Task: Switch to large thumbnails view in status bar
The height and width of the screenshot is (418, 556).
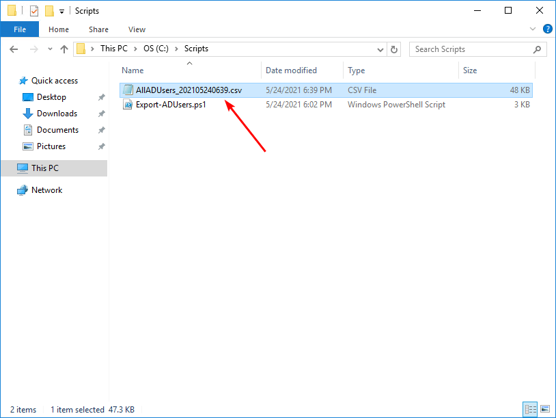Action: tap(545, 409)
